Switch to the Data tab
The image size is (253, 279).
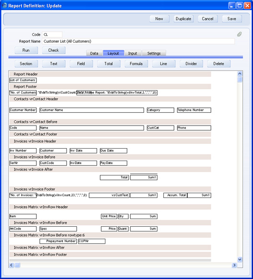pyautogui.click(x=94, y=53)
